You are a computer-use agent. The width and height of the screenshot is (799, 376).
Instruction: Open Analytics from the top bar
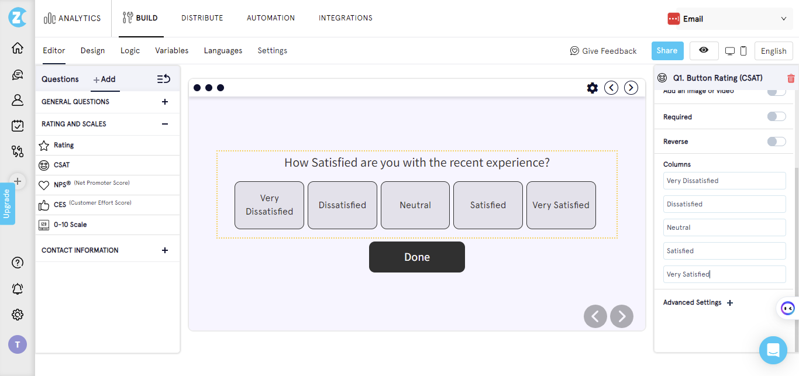(x=73, y=18)
